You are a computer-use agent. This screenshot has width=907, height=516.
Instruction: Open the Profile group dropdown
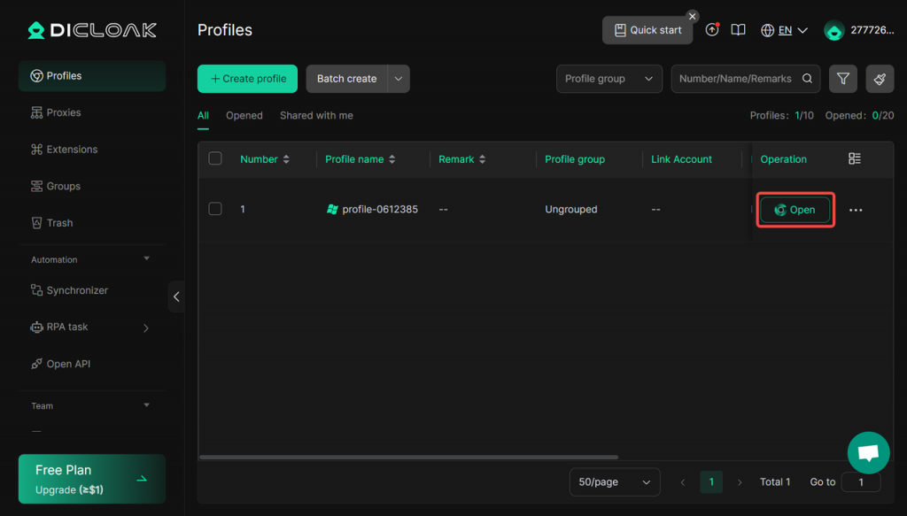click(x=609, y=79)
